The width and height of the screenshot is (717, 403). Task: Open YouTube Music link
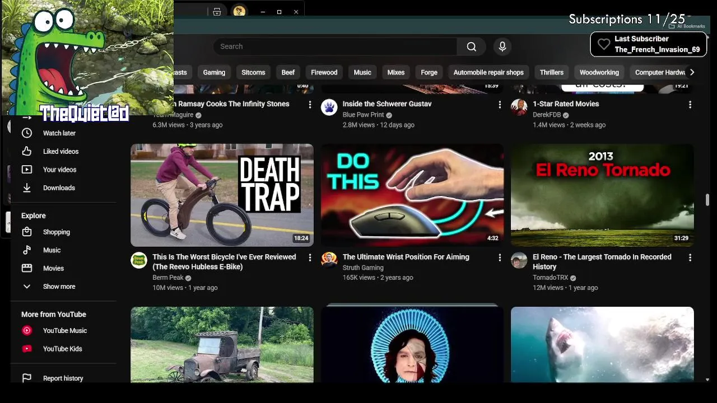click(x=64, y=331)
